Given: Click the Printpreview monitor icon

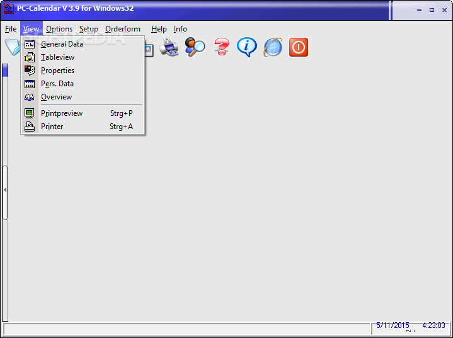Looking at the screenshot, I should 29,113.
